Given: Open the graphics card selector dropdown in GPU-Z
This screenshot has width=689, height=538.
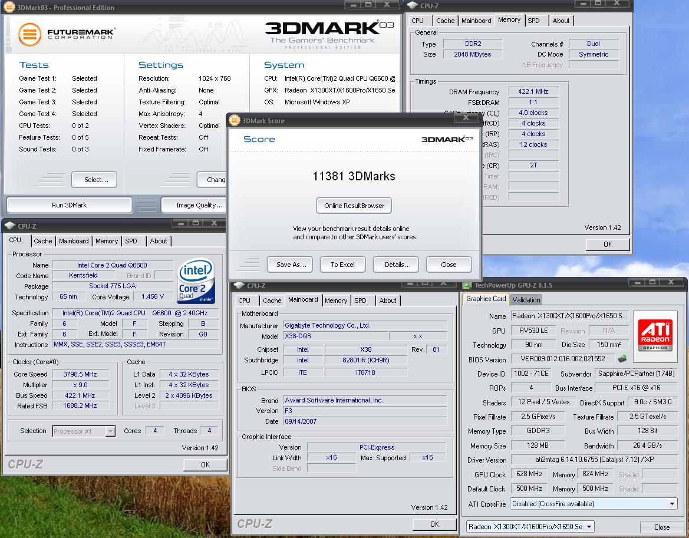Looking at the screenshot, I should [589, 527].
